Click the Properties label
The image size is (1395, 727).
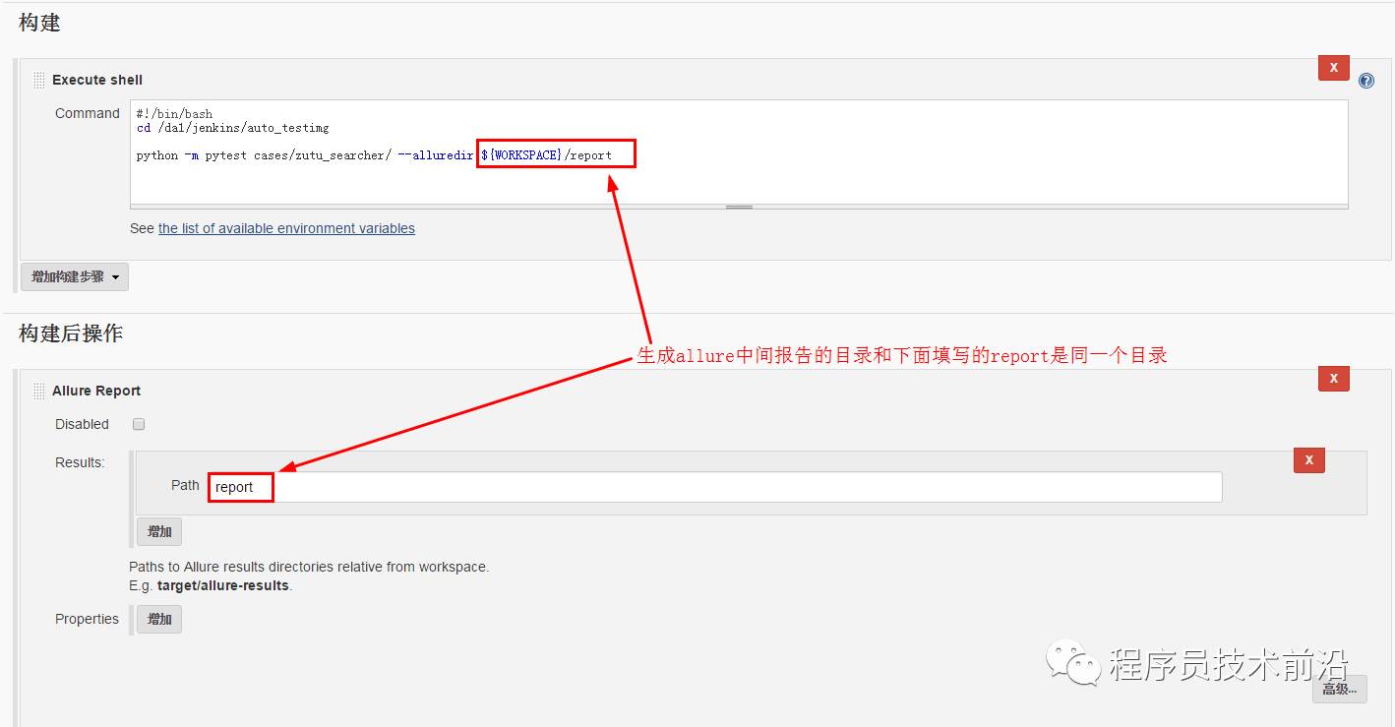click(x=87, y=619)
